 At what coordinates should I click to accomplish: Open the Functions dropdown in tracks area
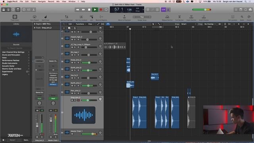coord(81,24)
